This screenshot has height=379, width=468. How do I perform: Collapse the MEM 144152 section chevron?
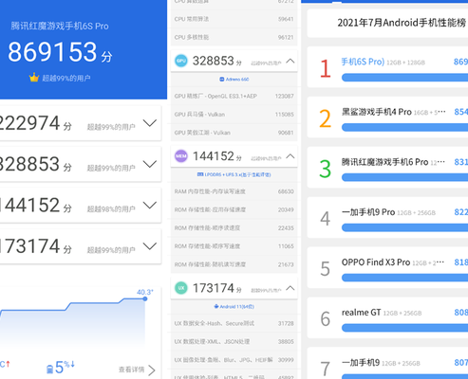[290, 156]
